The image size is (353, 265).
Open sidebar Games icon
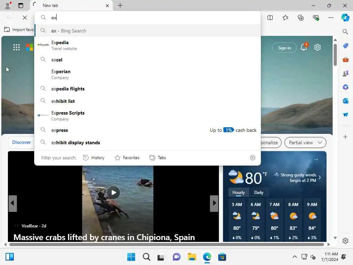click(x=345, y=73)
